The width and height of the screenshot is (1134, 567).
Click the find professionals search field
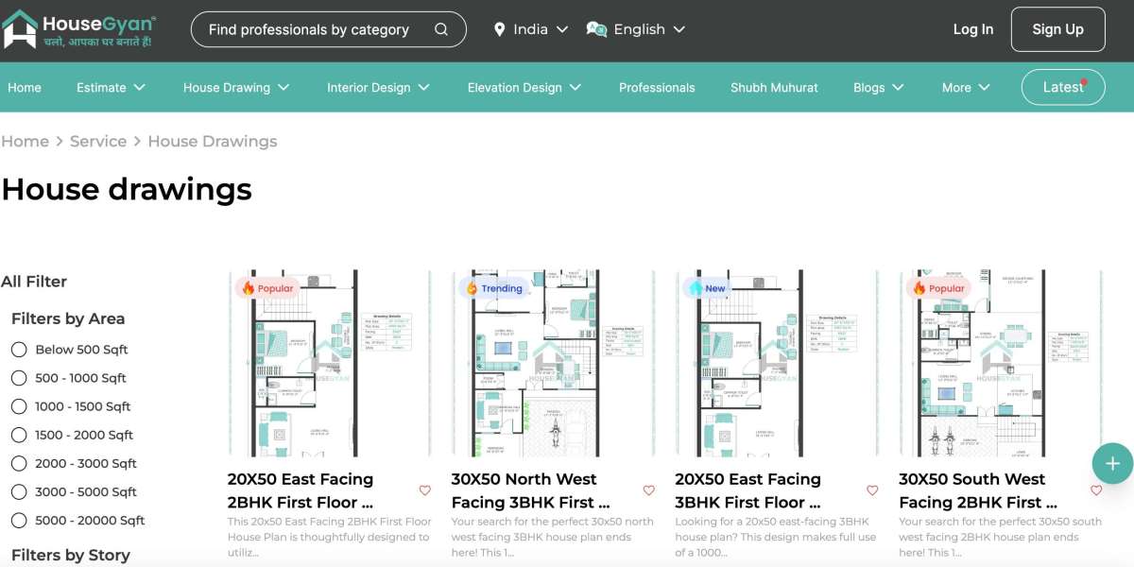click(x=312, y=29)
